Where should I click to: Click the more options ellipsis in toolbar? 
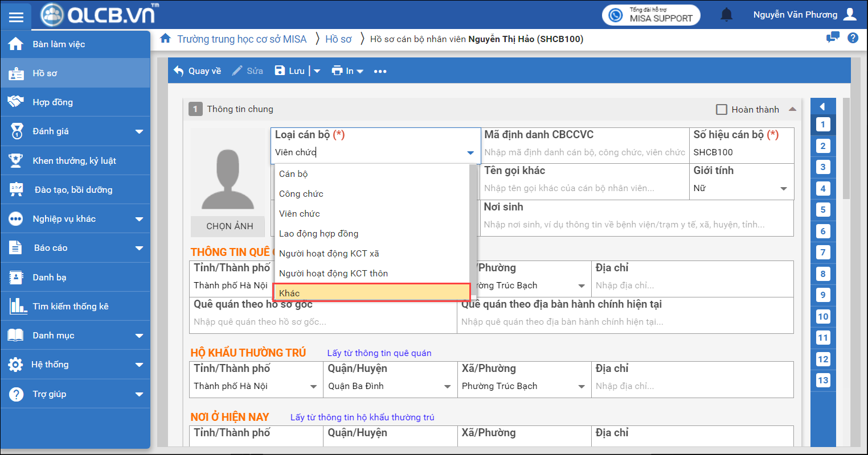click(380, 71)
